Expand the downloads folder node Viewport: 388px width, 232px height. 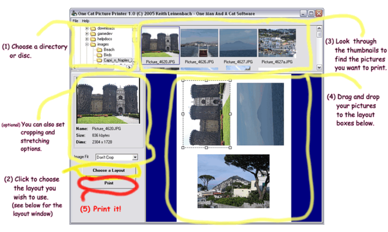coord(87,28)
